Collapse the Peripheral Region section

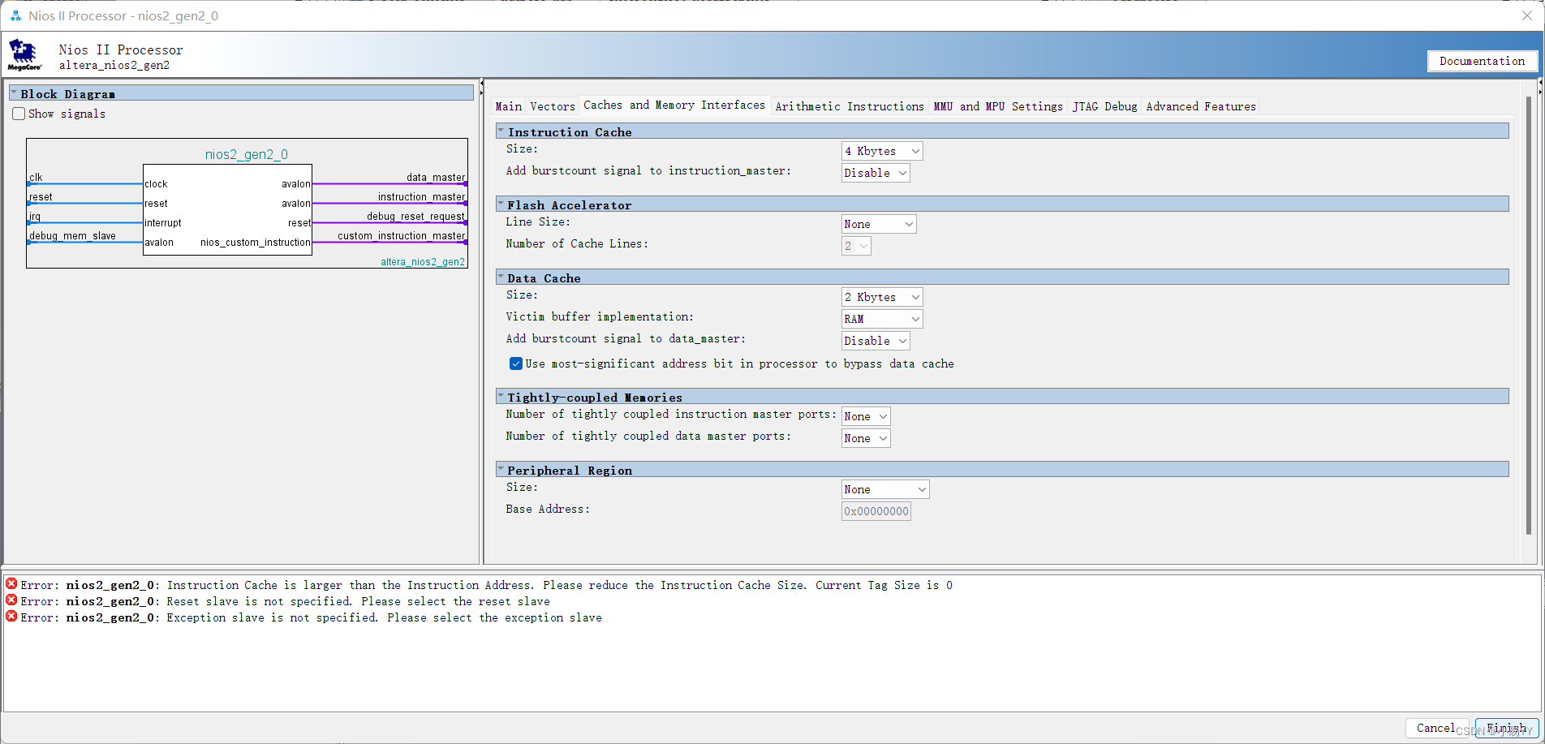(x=501, y=470)
